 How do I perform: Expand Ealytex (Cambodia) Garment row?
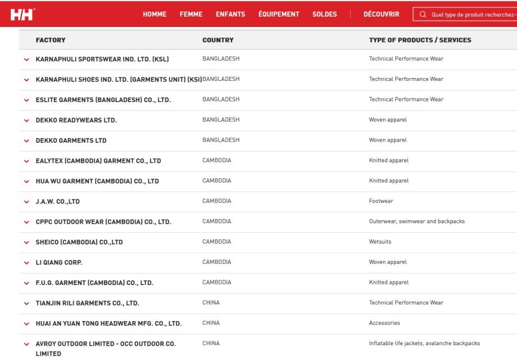point(26,161)
